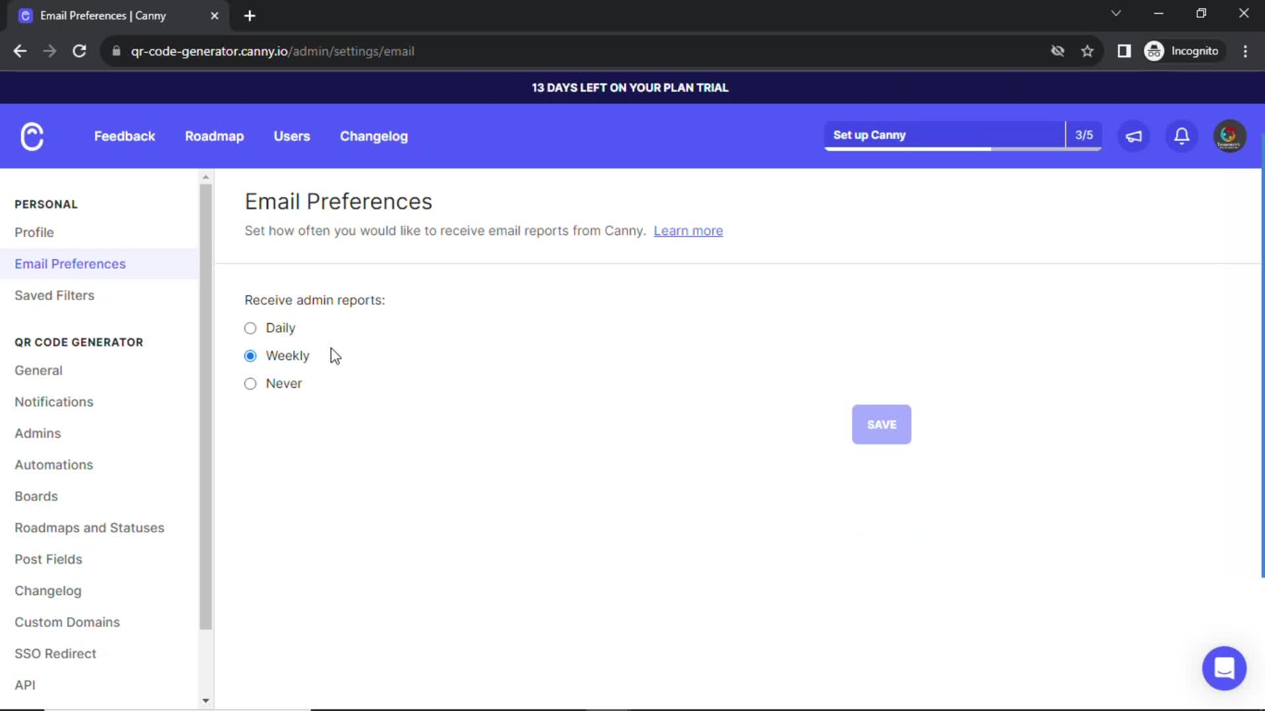The height and width of the screenshot is (711, 1265).
Task: Navigate to the Roadmap section
Action: point(213,136)
